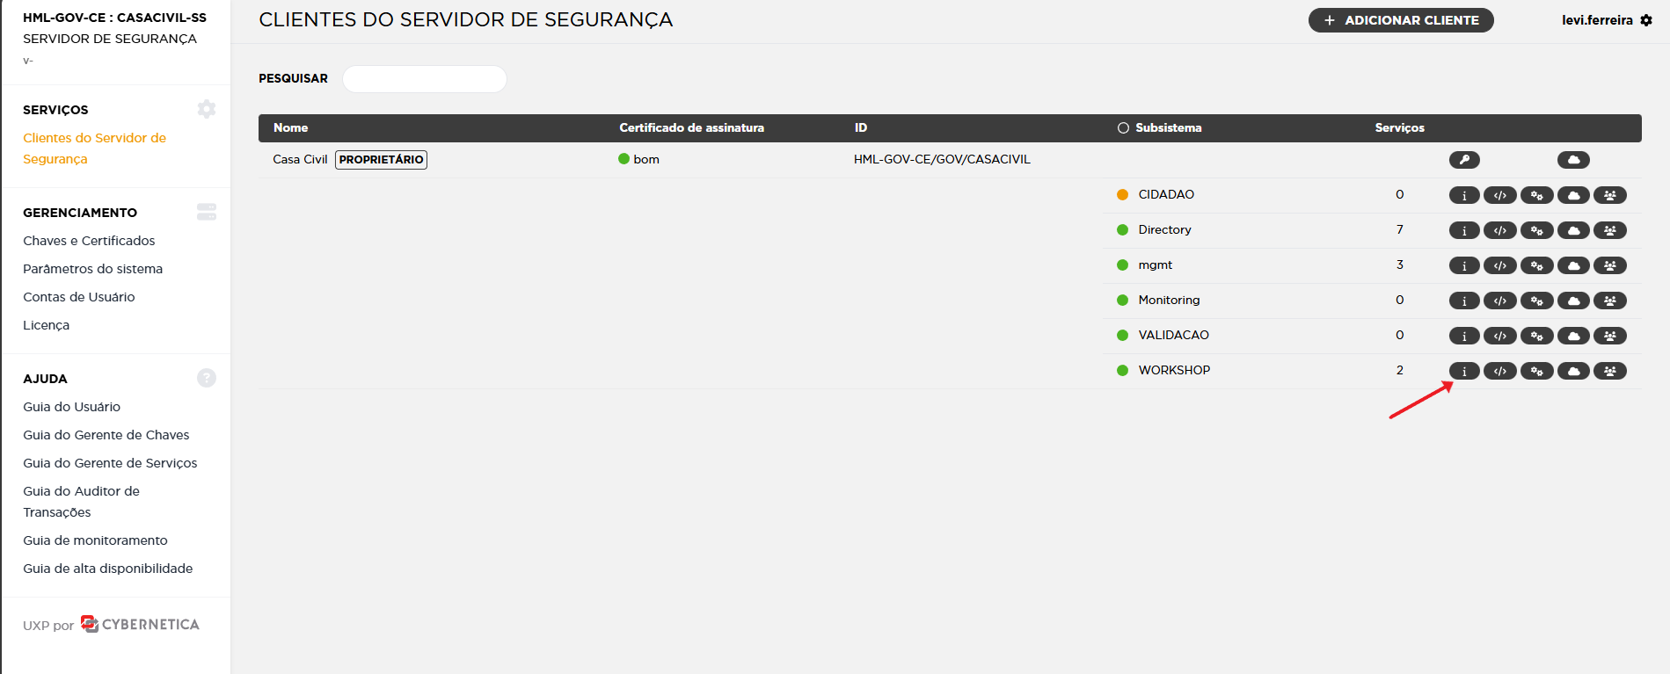Click the code icon in Monitoring row
The image size is (1670, 674).
click(x=1499, y=301)
